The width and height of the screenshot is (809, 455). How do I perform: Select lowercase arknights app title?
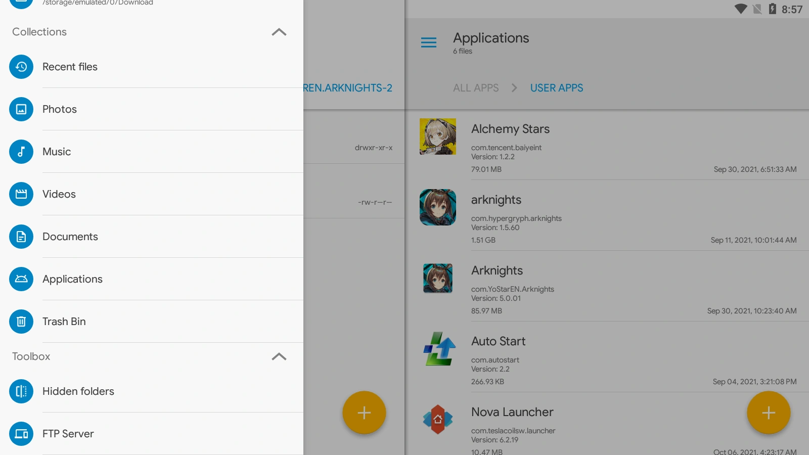(x=496, y=200)
